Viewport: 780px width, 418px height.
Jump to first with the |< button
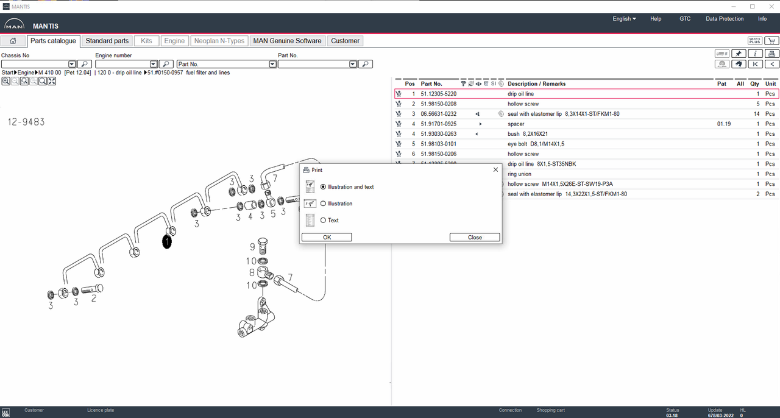(x=755, y=63)
